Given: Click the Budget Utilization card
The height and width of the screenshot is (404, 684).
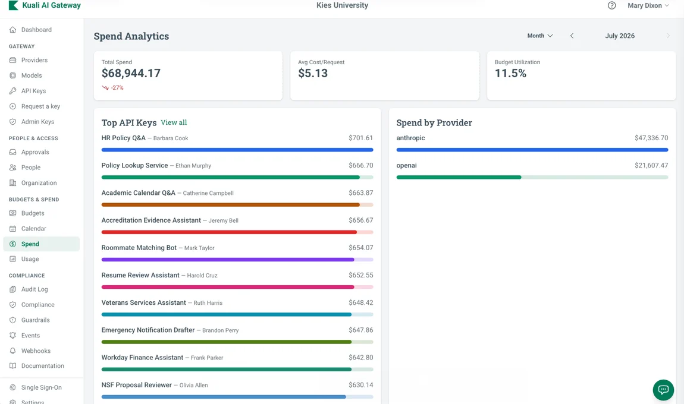Looking at the screenshot, I should point(582,76).
